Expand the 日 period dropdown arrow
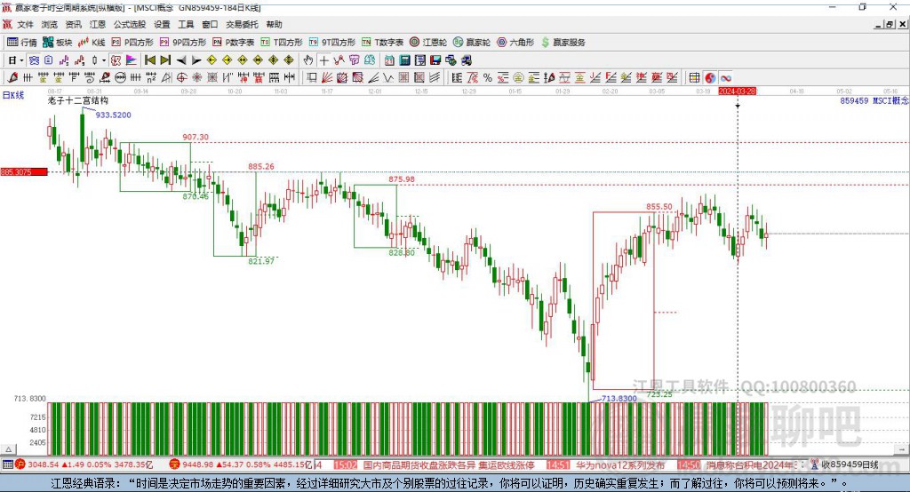This screenshot has height=492, width=910. click(x=21, y=60)
